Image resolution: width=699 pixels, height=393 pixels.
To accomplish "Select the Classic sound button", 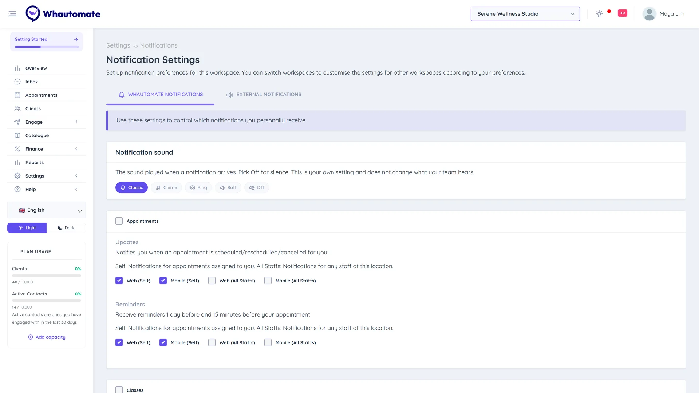I will pos(131,188).
